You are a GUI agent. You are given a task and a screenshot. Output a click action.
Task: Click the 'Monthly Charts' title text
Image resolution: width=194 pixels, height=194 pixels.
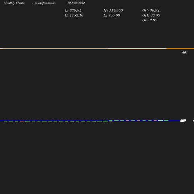pyautogui.click(x=14, y=3)
